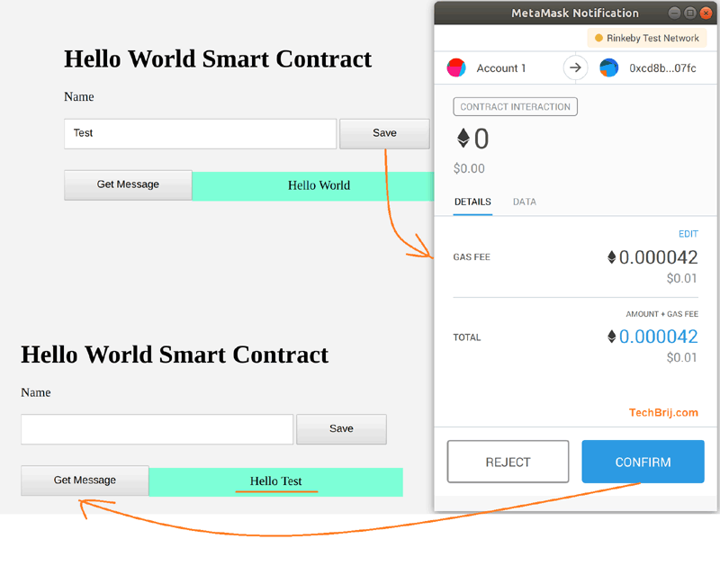The width and height of the screenshot is (720, 575).
Task: Click the CONFIRM button
Action: (643, 461)
